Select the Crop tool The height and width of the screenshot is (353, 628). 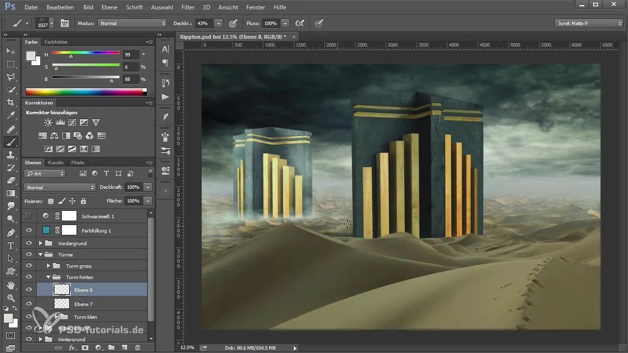click(11, 102)
